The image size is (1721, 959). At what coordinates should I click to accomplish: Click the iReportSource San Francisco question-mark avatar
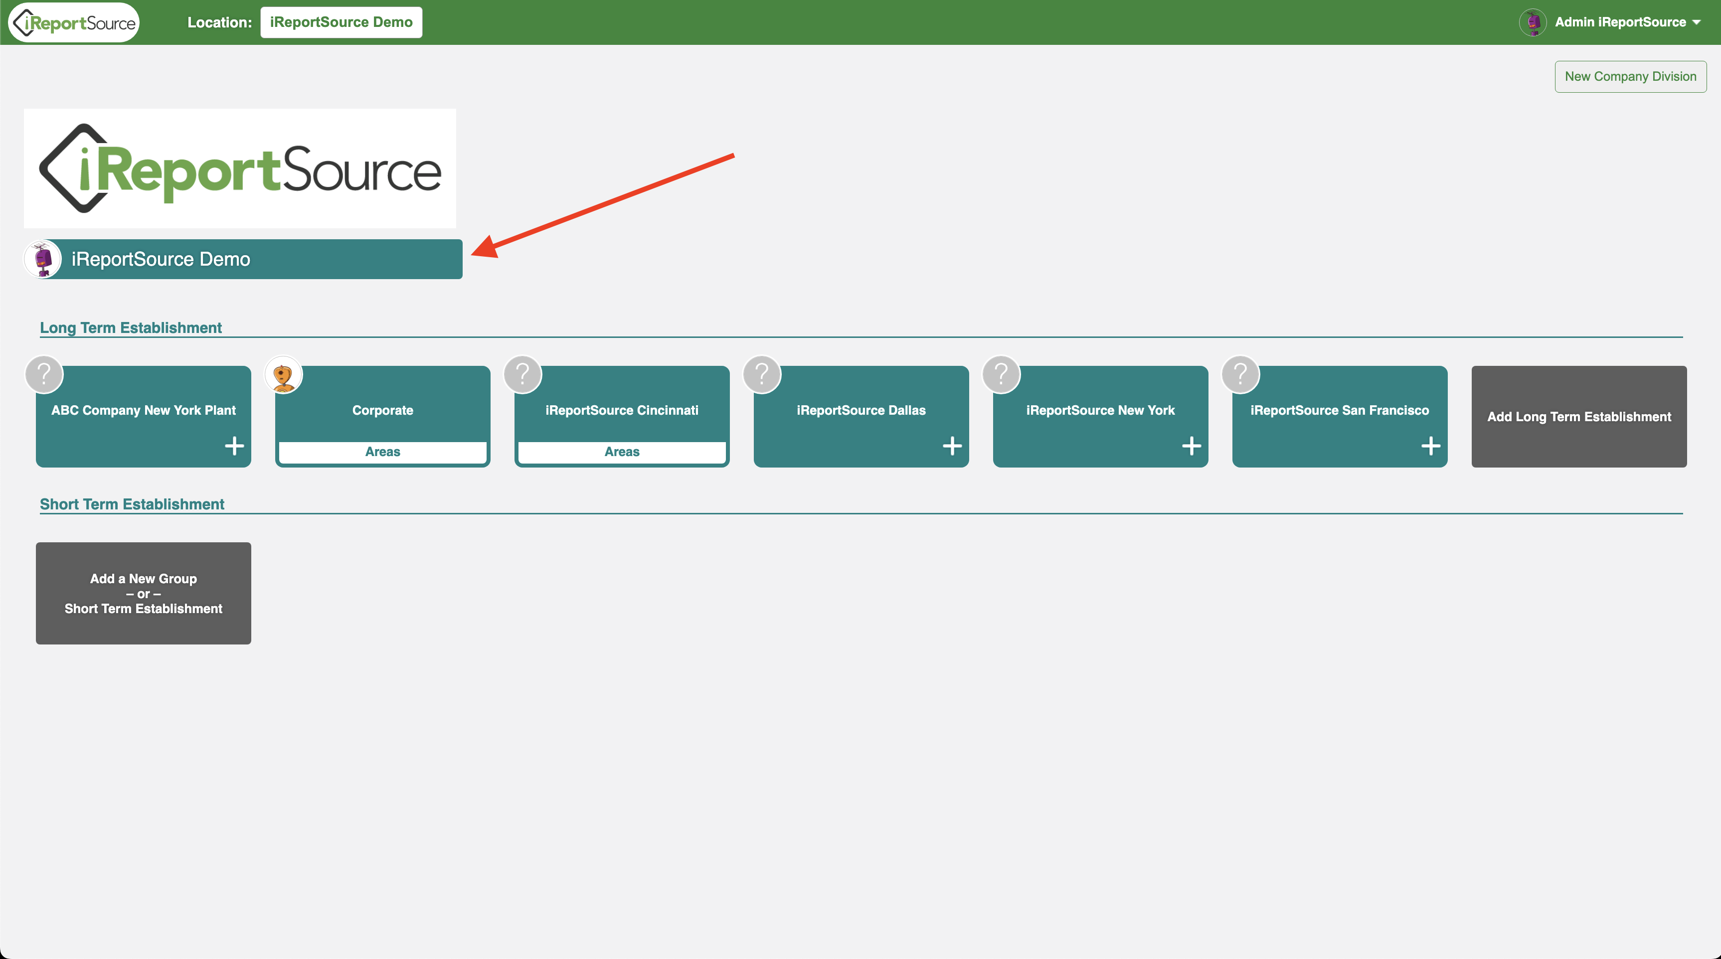1240,374
